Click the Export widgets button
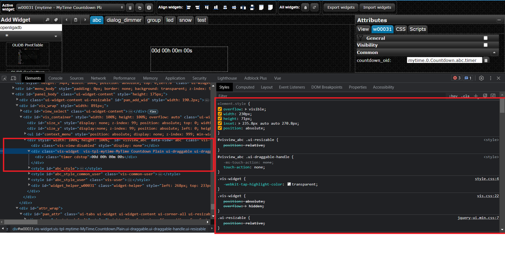 point(341,7)
